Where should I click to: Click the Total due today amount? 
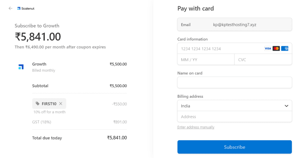tap(117, 138)
